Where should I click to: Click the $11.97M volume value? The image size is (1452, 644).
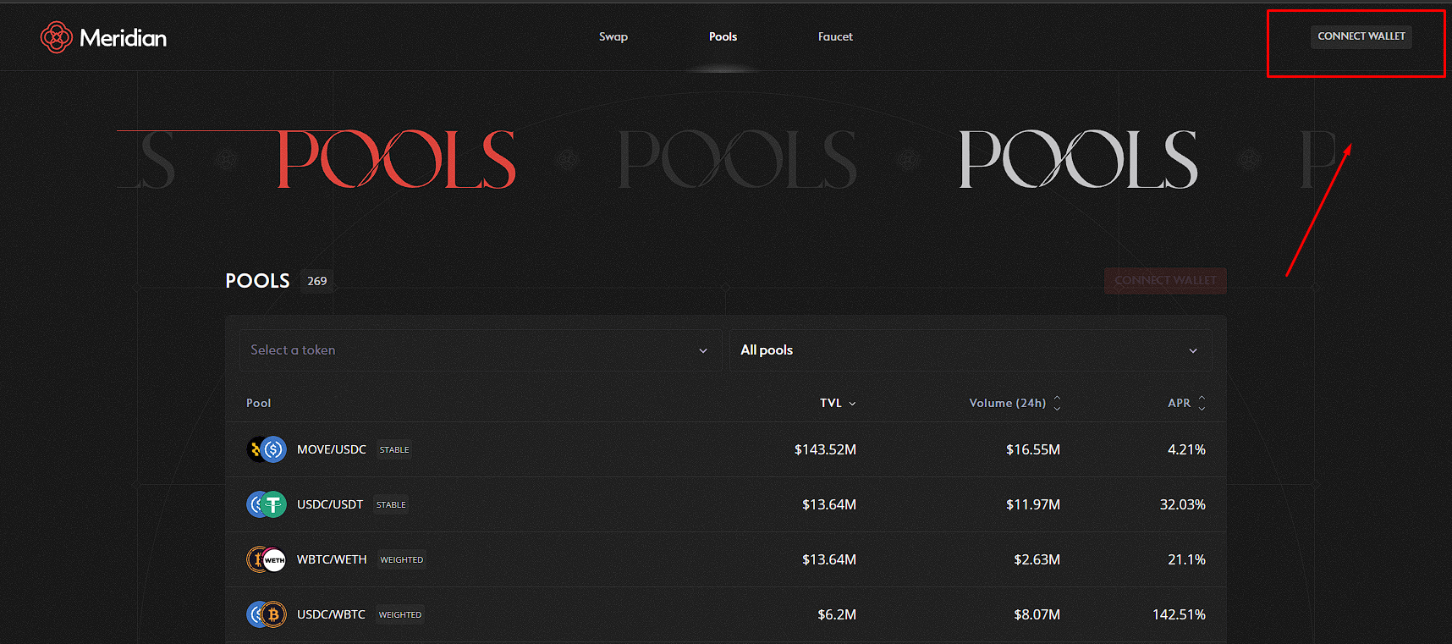pos(1033,504)
